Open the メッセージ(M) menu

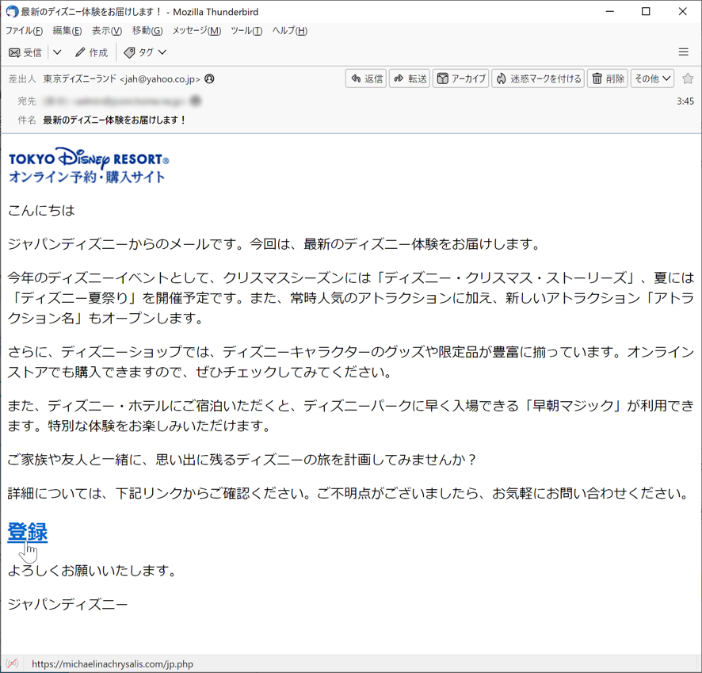tap(196, 30)
